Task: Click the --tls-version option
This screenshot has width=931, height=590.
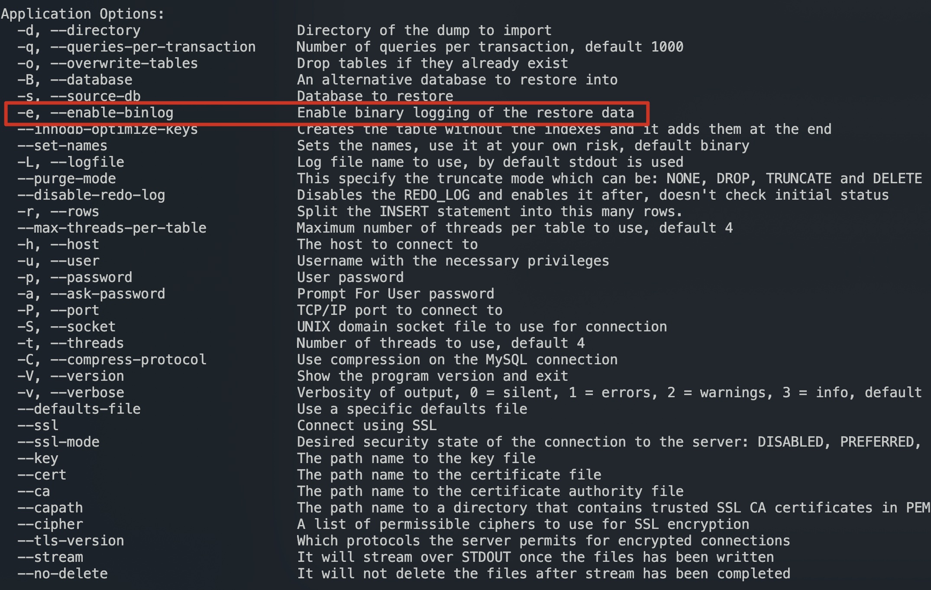Action: (71, 541)
